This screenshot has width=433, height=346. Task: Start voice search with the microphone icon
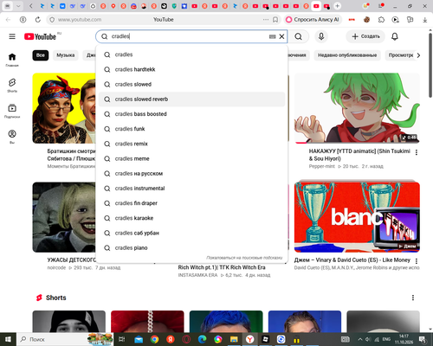321,36
